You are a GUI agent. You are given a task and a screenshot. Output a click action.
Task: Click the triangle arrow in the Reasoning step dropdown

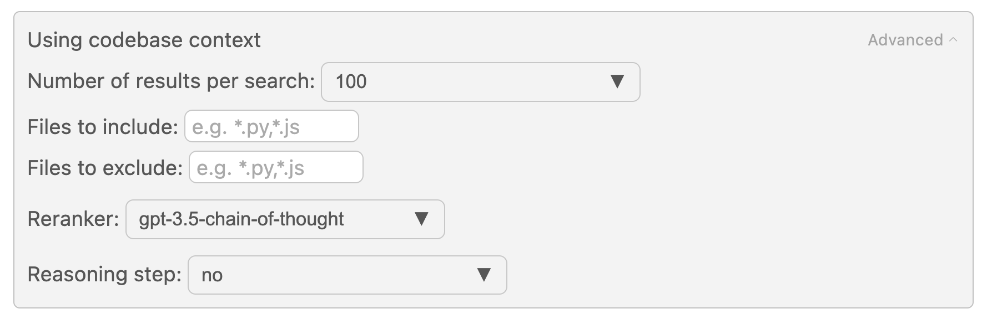[x=484, y=275]
